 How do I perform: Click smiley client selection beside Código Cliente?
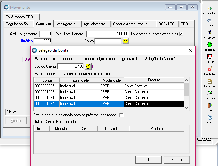pos(88,66)
